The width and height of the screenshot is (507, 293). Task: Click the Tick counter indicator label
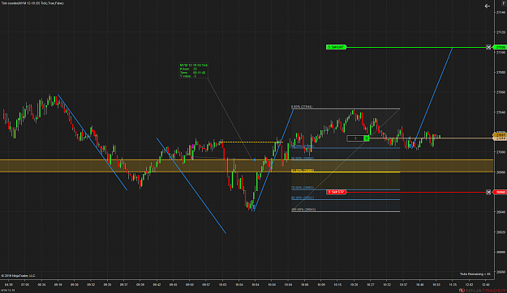32,3
